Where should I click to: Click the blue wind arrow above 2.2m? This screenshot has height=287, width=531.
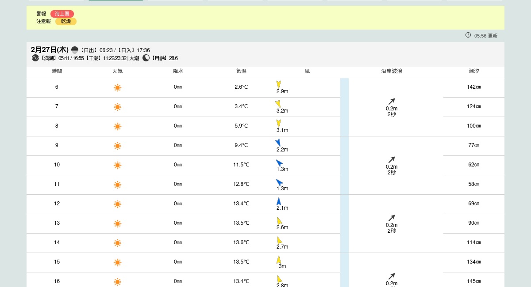pyautogui.click(x=278, y=142)
